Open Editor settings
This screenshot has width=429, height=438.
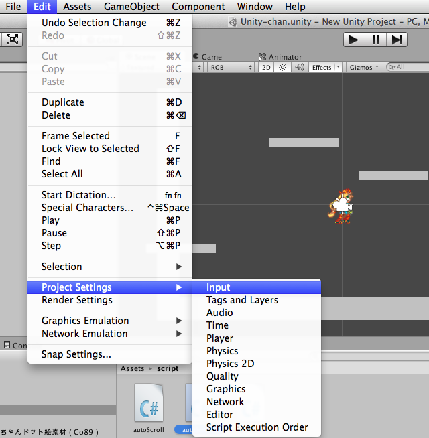pyautogui.click(x=257, y=415)
